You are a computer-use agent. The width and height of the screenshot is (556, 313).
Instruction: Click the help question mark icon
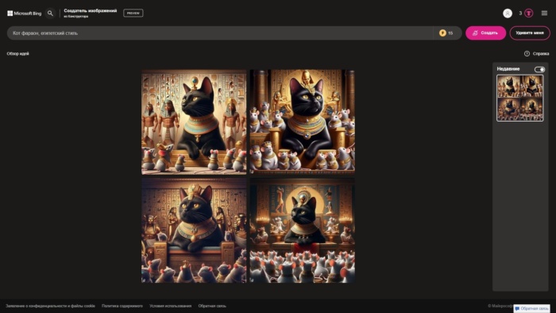(x=527, y=53)
